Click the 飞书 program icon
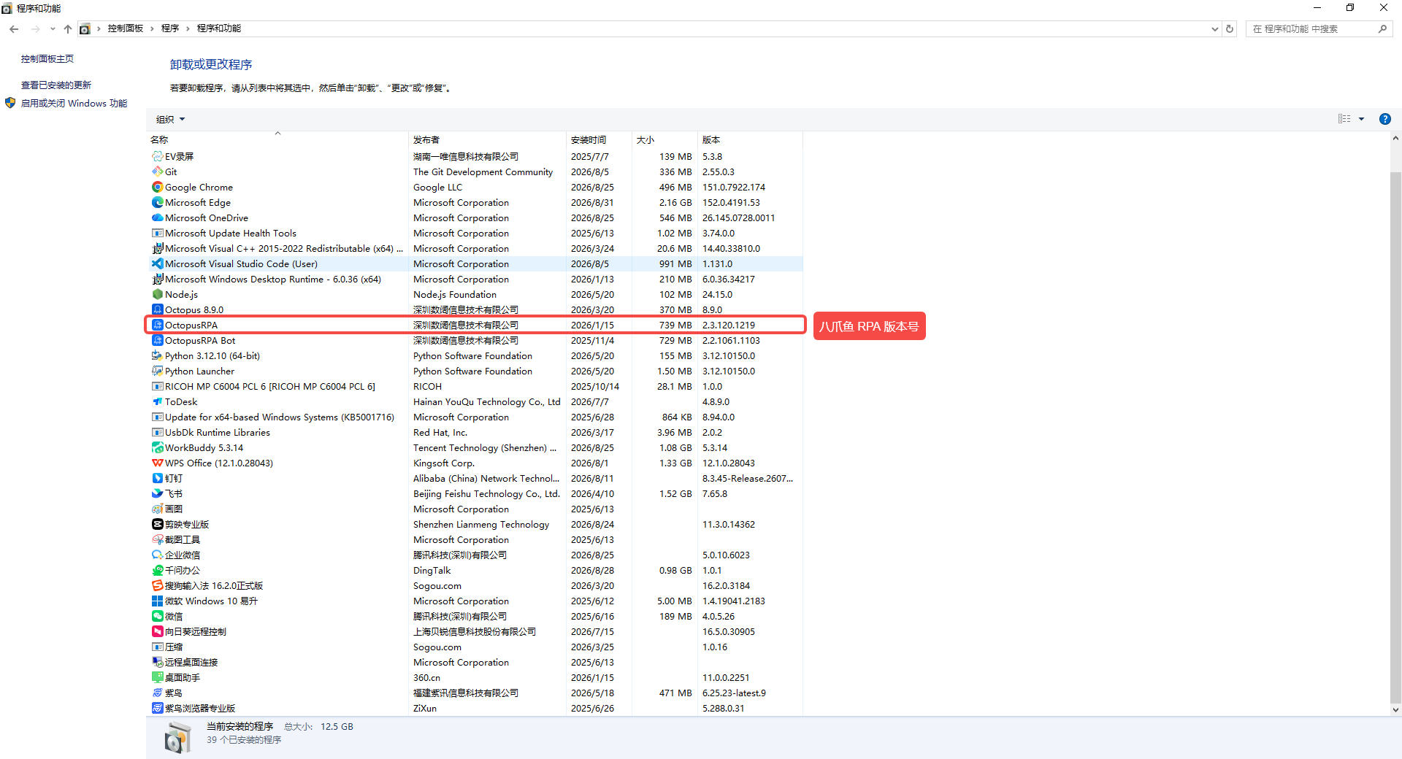1402x759 pixels. coord(157,493)
